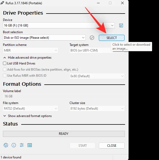159x160 pixels.
Task: Click the save drive image floppy icon
Action: point(121,25)
